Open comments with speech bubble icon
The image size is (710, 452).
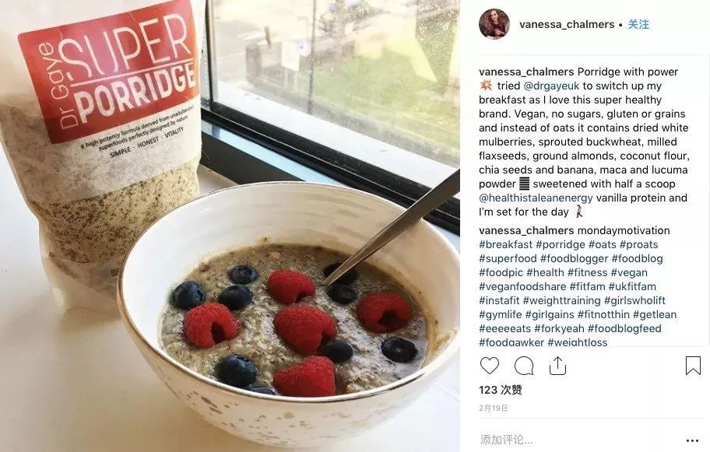(524, 366)
